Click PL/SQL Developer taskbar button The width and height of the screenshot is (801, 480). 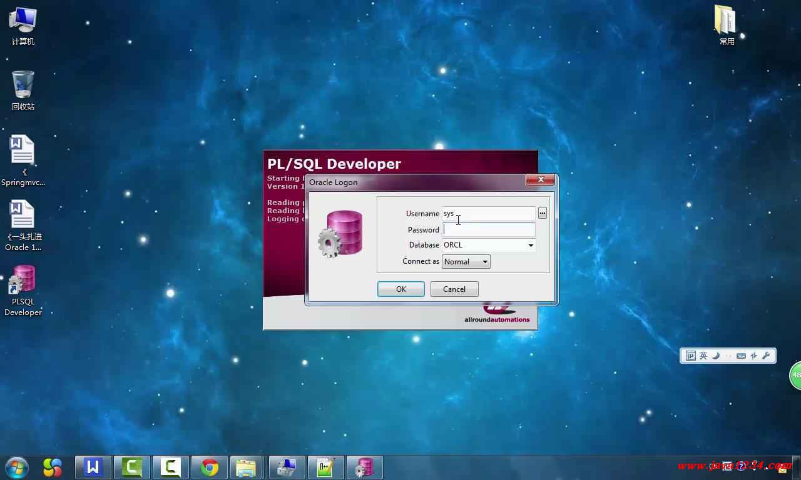pos(365,467)
